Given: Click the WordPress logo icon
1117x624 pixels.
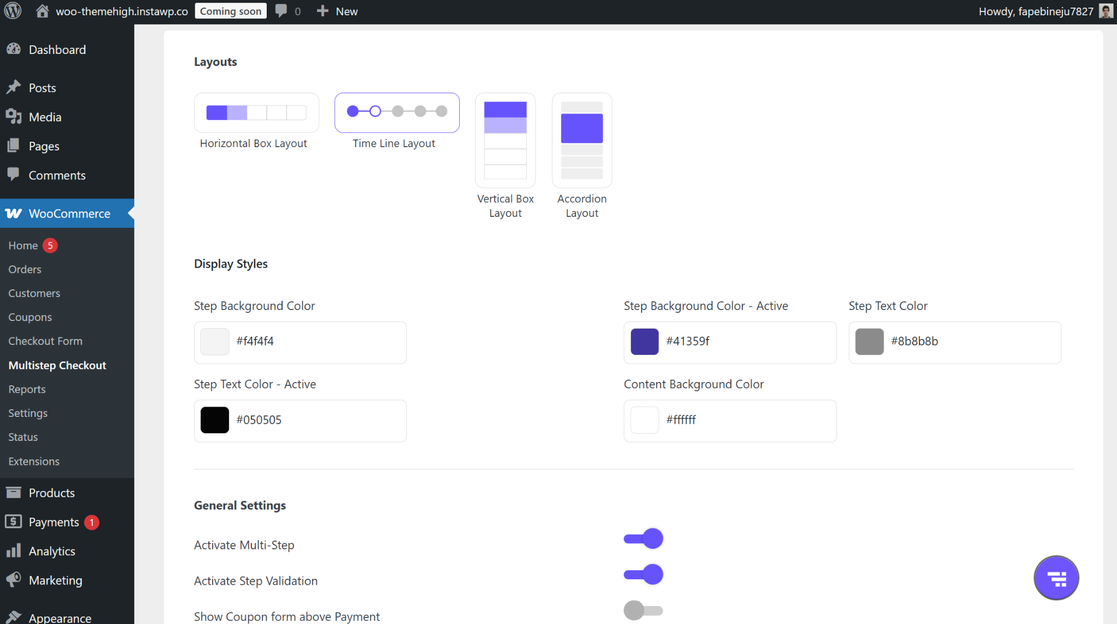Looking at the screenshot, I should click(13, 11).
